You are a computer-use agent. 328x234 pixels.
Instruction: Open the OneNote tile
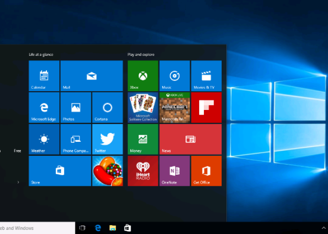175,171
